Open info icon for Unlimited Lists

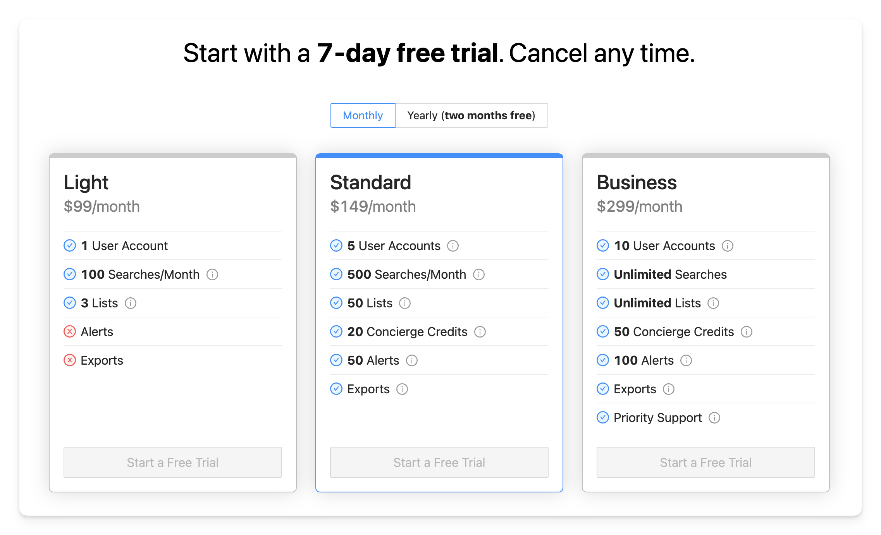[x=713, y=303]
